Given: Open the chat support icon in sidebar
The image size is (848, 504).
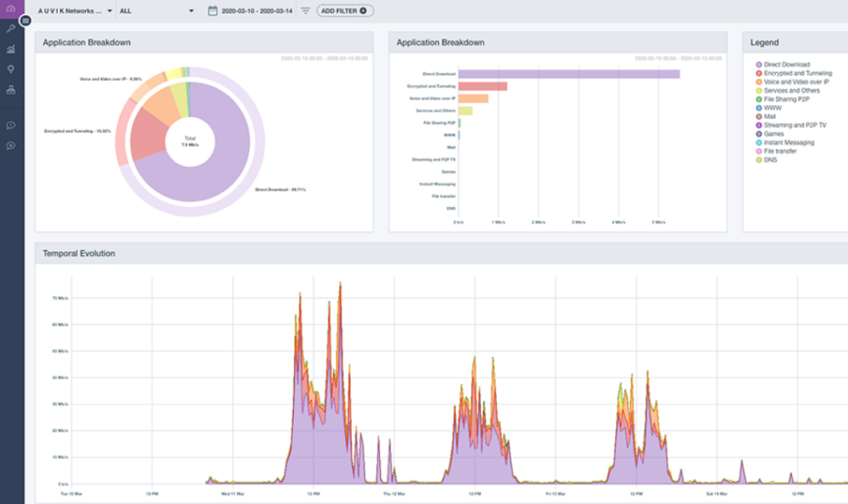Looking at the screenshot, I should 11,146.
